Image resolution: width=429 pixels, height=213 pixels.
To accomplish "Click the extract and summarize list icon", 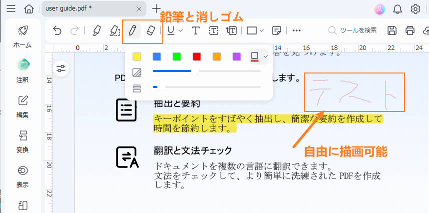I will tap(126, 110).
